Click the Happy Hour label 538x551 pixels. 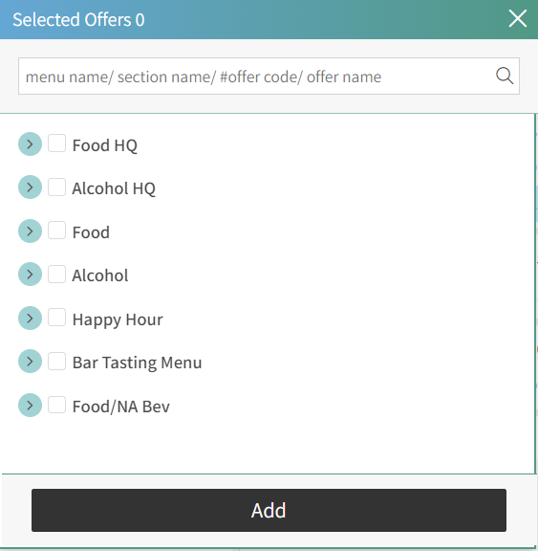click(x=118, y=320)
